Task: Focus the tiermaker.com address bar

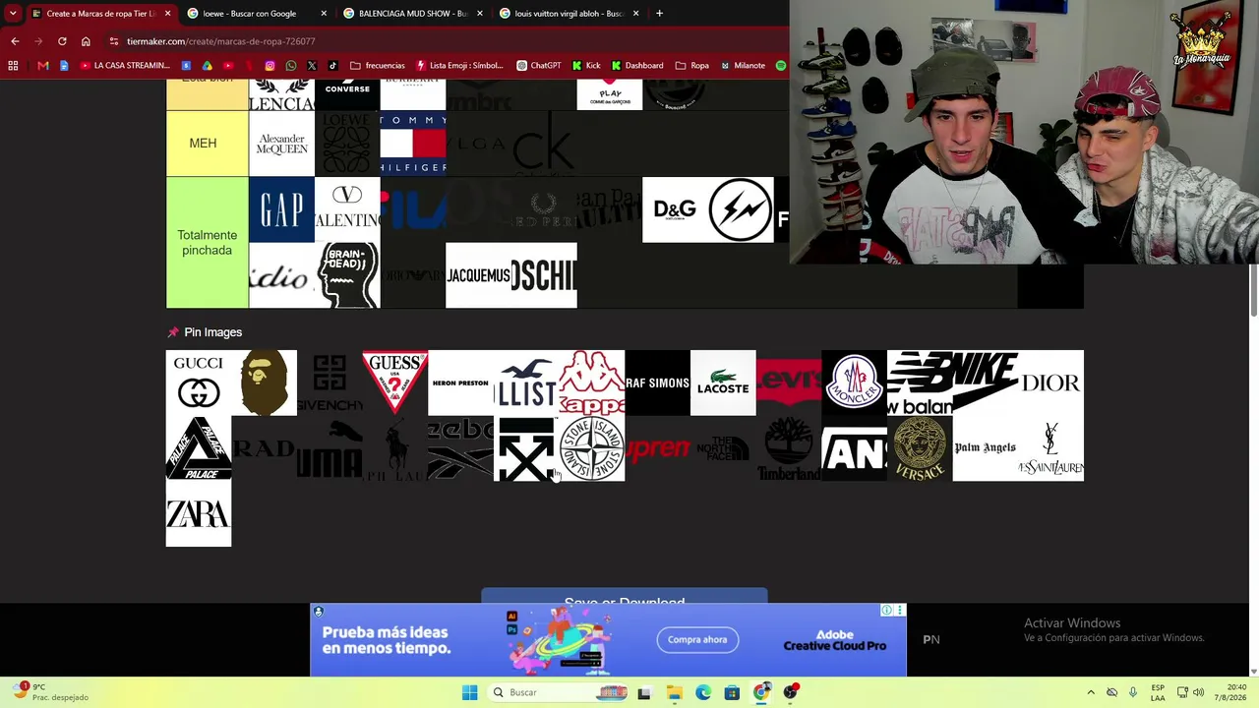Action: tap(443, 41)
